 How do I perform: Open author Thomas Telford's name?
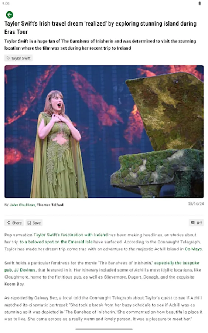50,205
